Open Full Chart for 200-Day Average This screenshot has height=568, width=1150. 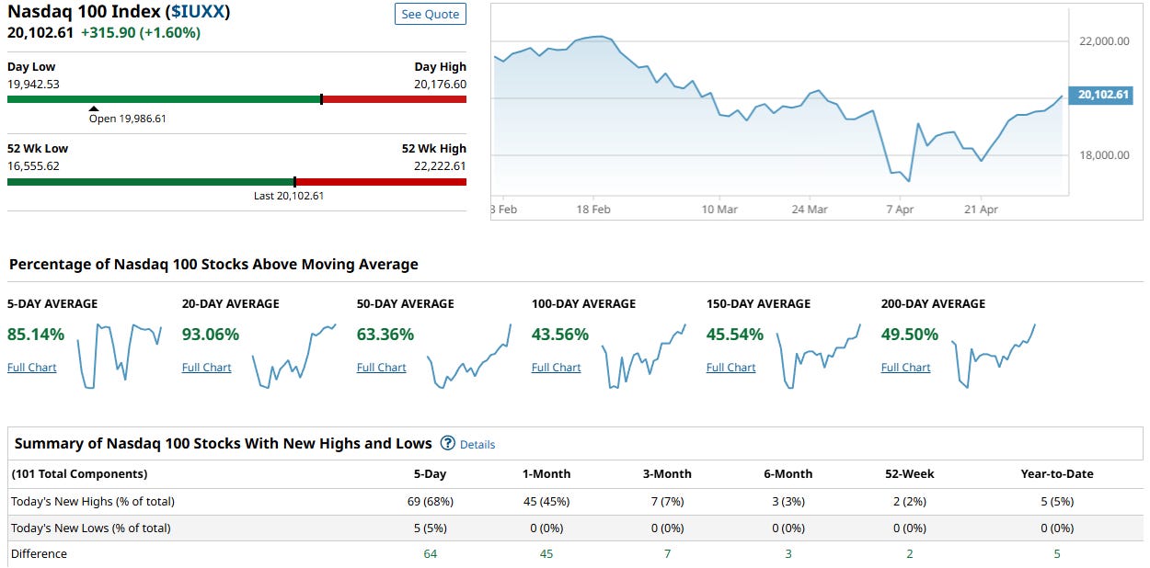906,368
